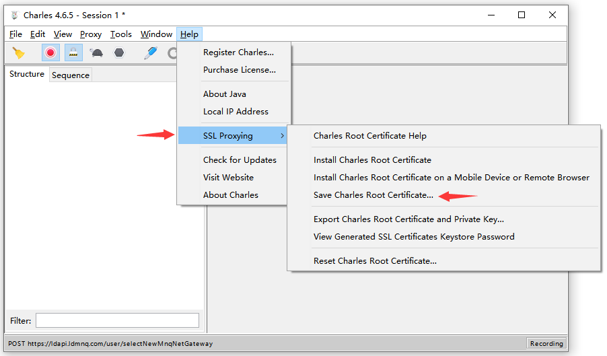Choose Reset Charles Root Certificate...

point(375,261)
